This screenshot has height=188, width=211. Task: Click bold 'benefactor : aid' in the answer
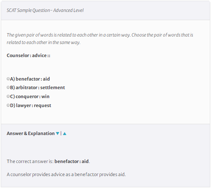click(72, 162)
